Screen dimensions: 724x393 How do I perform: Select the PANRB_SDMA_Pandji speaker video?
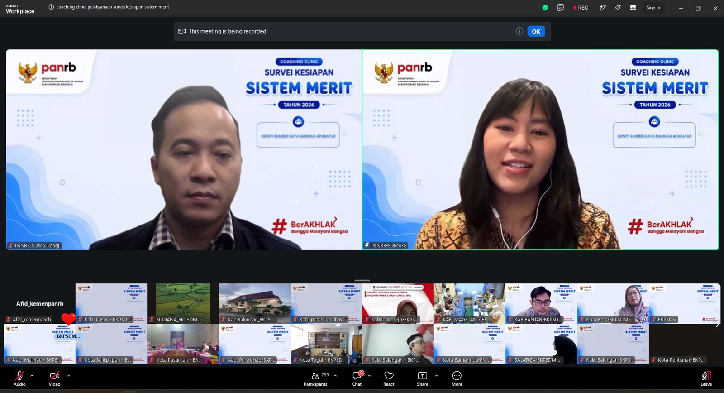[184, 149]
